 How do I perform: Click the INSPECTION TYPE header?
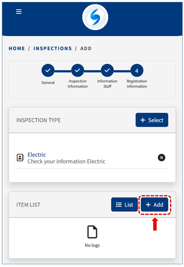point(38,120)
